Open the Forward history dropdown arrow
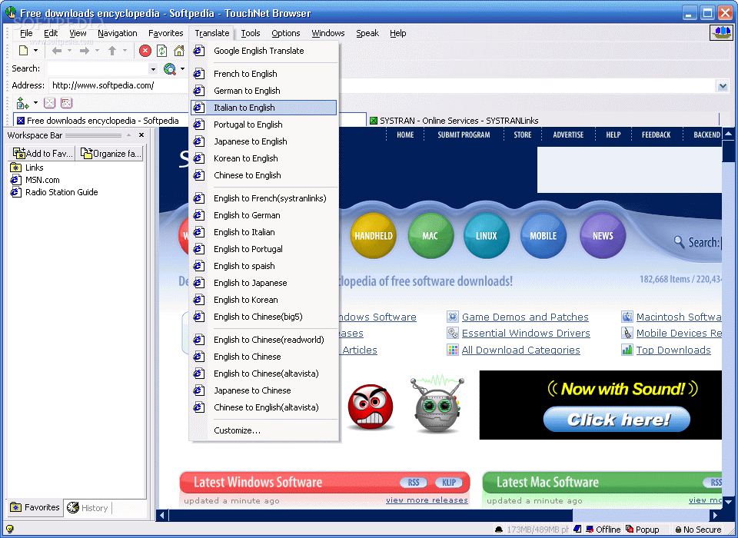 97,51
